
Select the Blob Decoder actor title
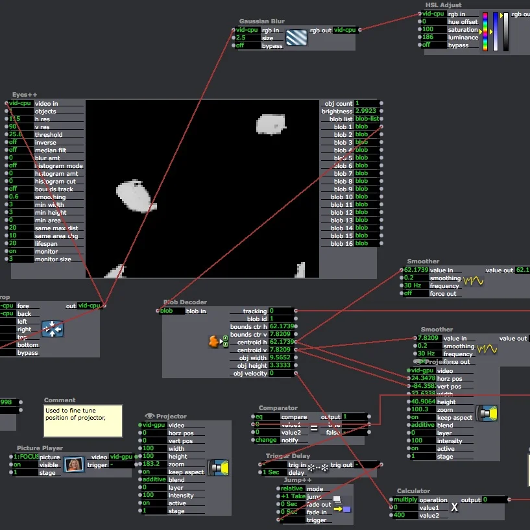(x=186, y=302)
